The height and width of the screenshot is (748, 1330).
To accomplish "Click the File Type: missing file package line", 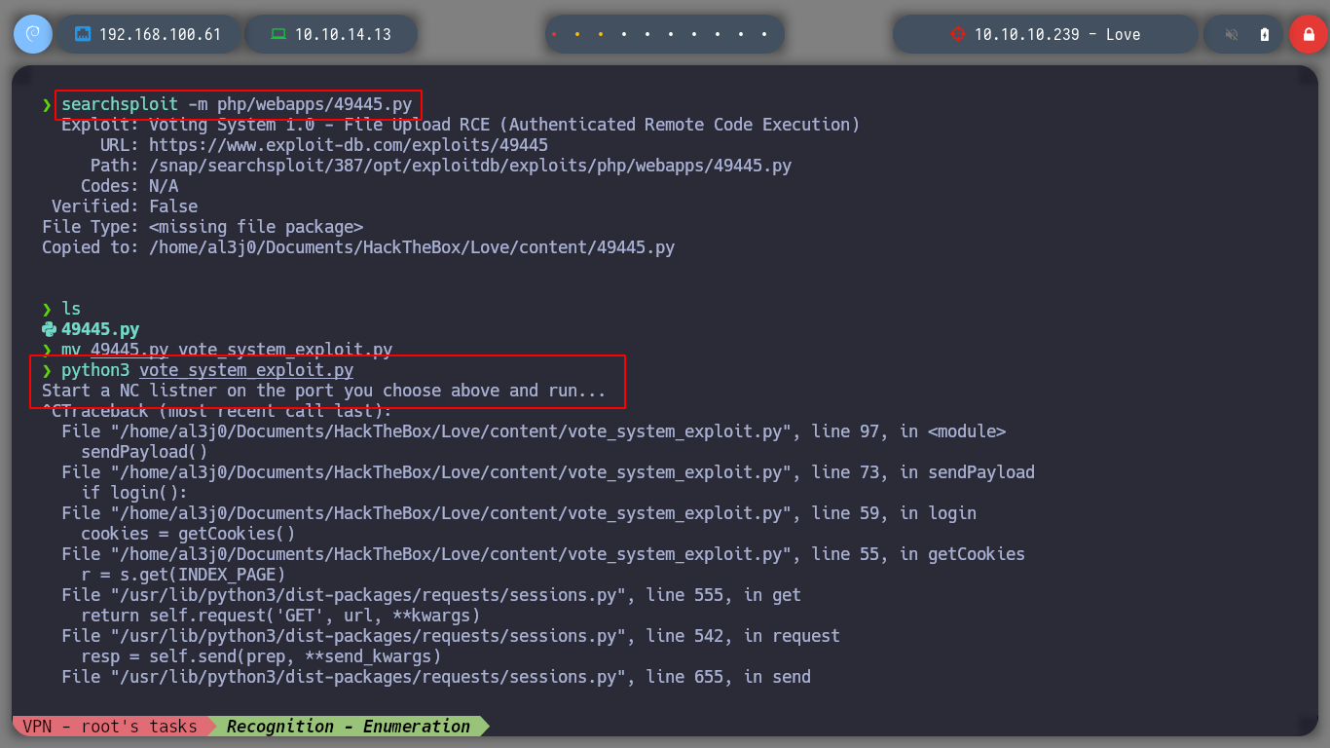I will (203, 227).
